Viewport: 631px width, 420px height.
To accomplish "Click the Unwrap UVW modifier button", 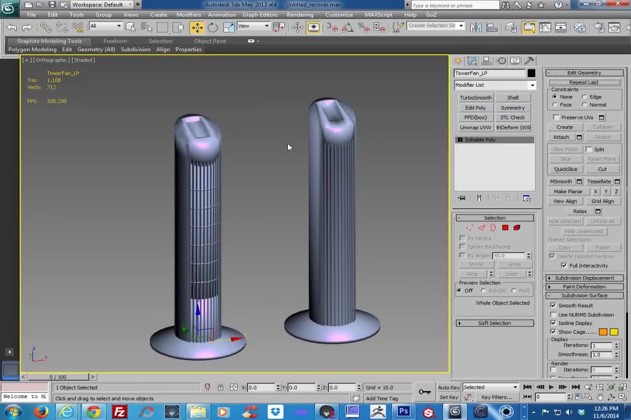I will click(476, 128).
